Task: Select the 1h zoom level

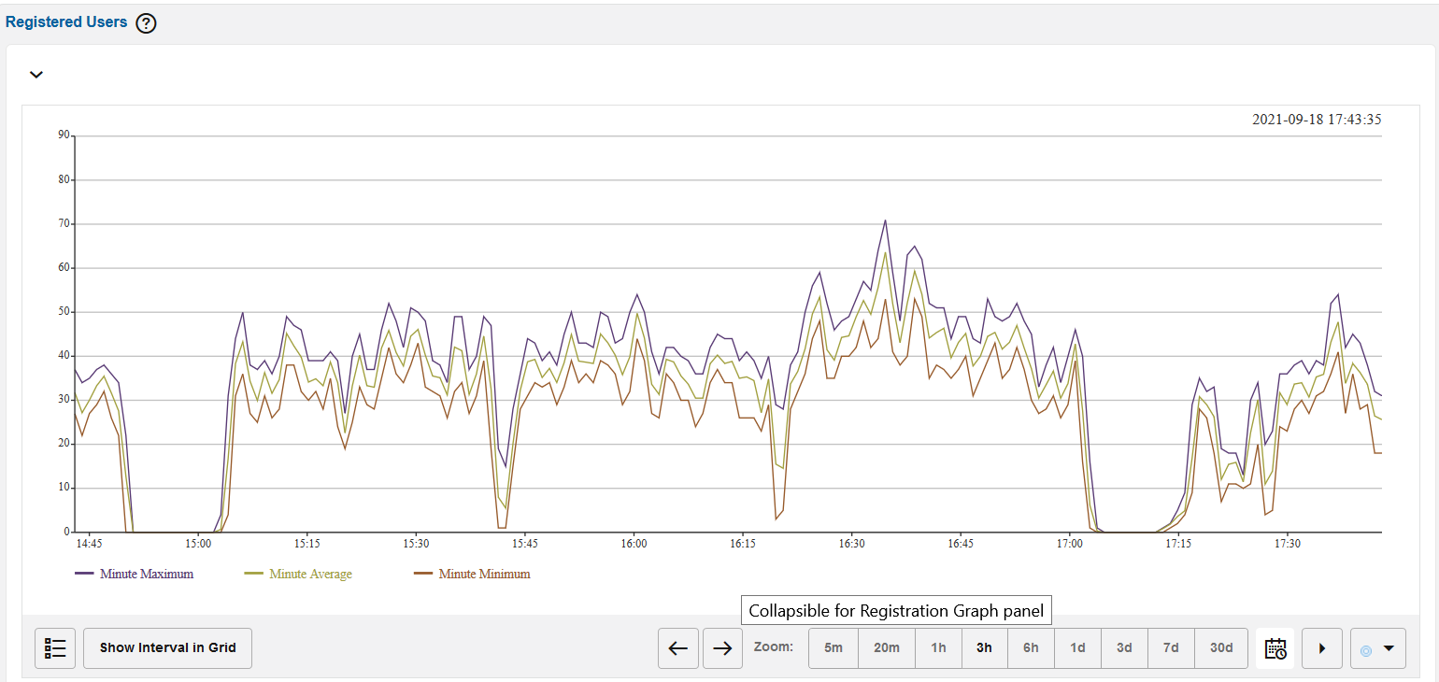Action: point(938,648)
